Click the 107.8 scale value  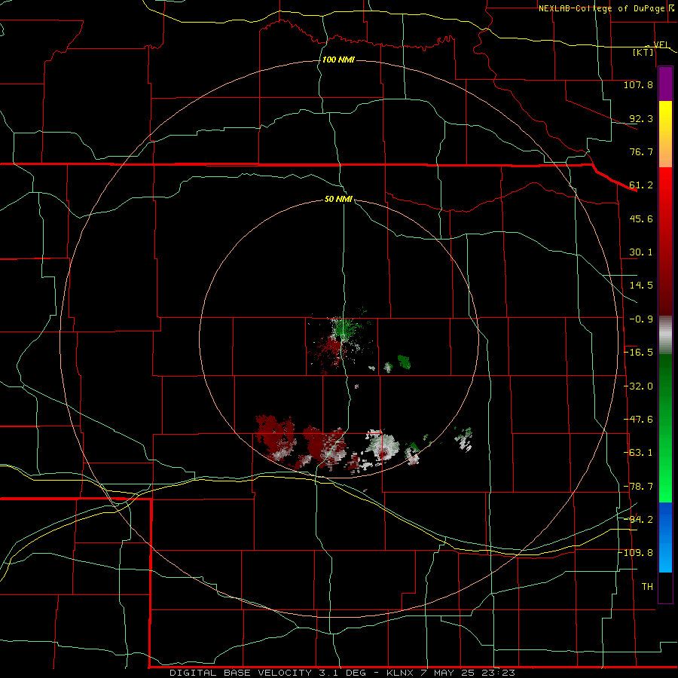(x=638, y=84)
